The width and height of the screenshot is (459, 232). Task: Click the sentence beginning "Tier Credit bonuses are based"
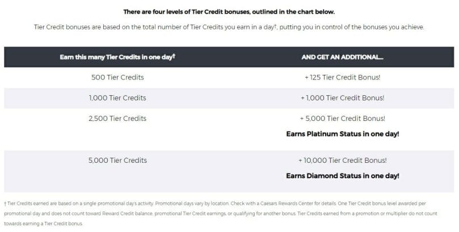click(x=229, y=27)
